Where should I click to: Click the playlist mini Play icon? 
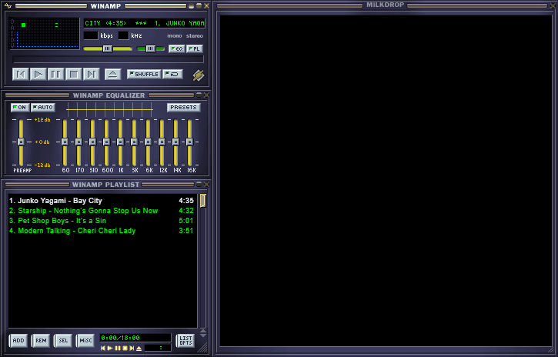110,348
